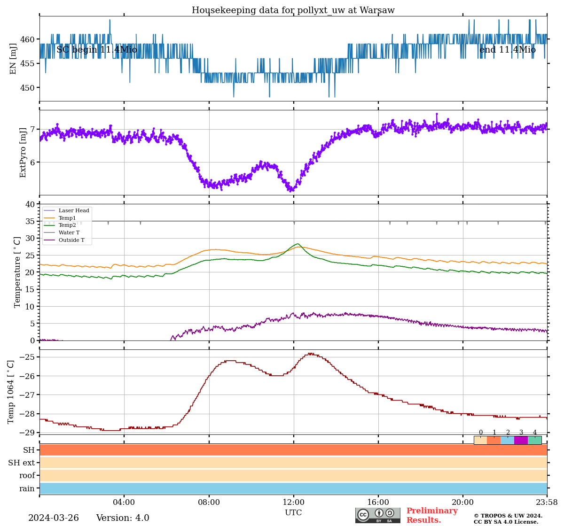The image size is (564, 526).
Task: Click the 'end 11.4Mio' annotation
Action: (508, 50)
